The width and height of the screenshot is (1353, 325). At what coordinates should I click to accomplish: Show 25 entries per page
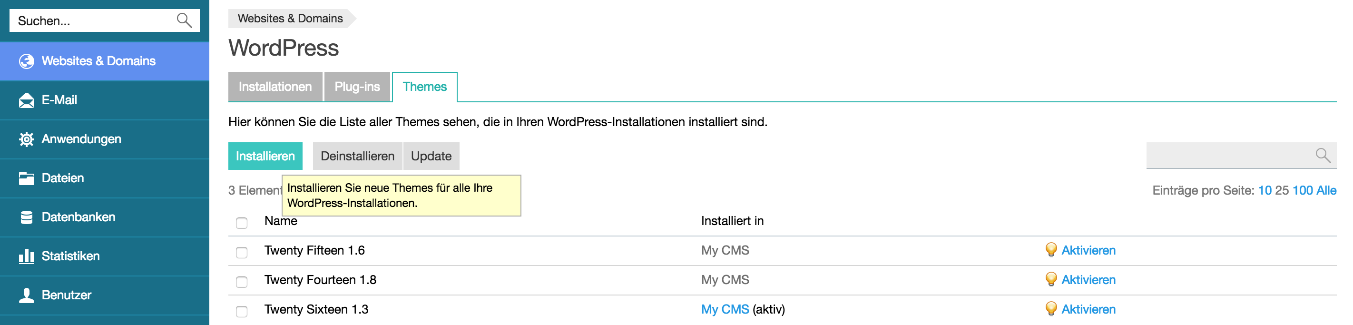pos(1282,190)
